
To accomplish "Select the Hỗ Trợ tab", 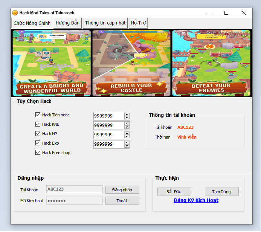I will (x=138, y=23).
